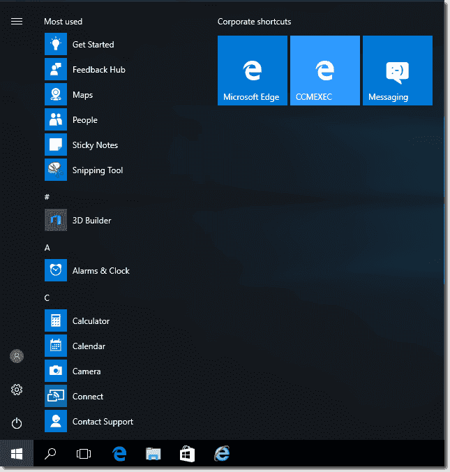Open File Explorer on taskbar

pos(153,454)
